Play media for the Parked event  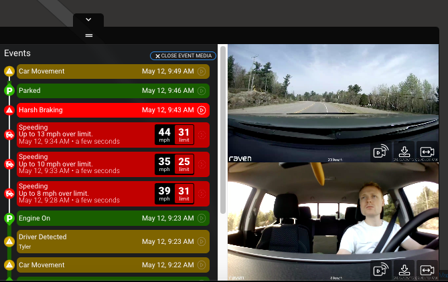[x=202, y=91]
